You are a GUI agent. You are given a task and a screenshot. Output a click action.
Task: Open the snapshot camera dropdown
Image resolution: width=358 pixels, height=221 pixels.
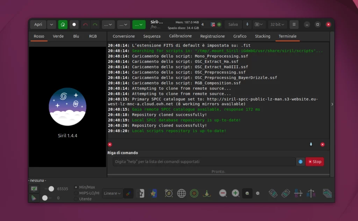[259, 24]
